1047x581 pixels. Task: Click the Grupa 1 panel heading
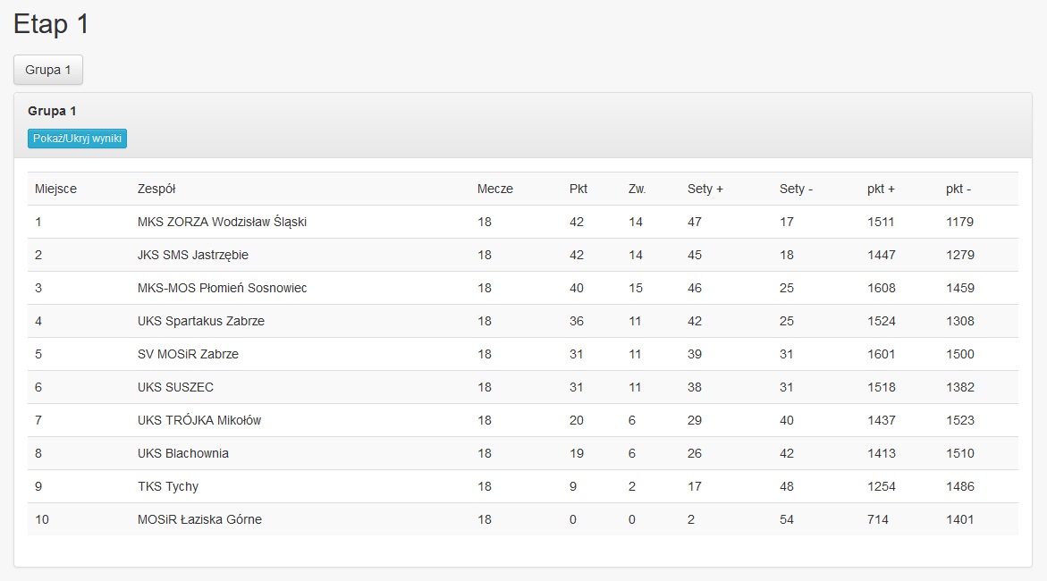pos(52,112)
